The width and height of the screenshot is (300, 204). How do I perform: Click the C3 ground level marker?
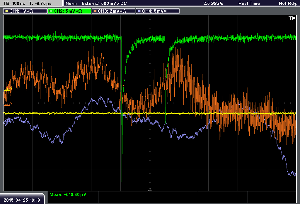(8, 104)
